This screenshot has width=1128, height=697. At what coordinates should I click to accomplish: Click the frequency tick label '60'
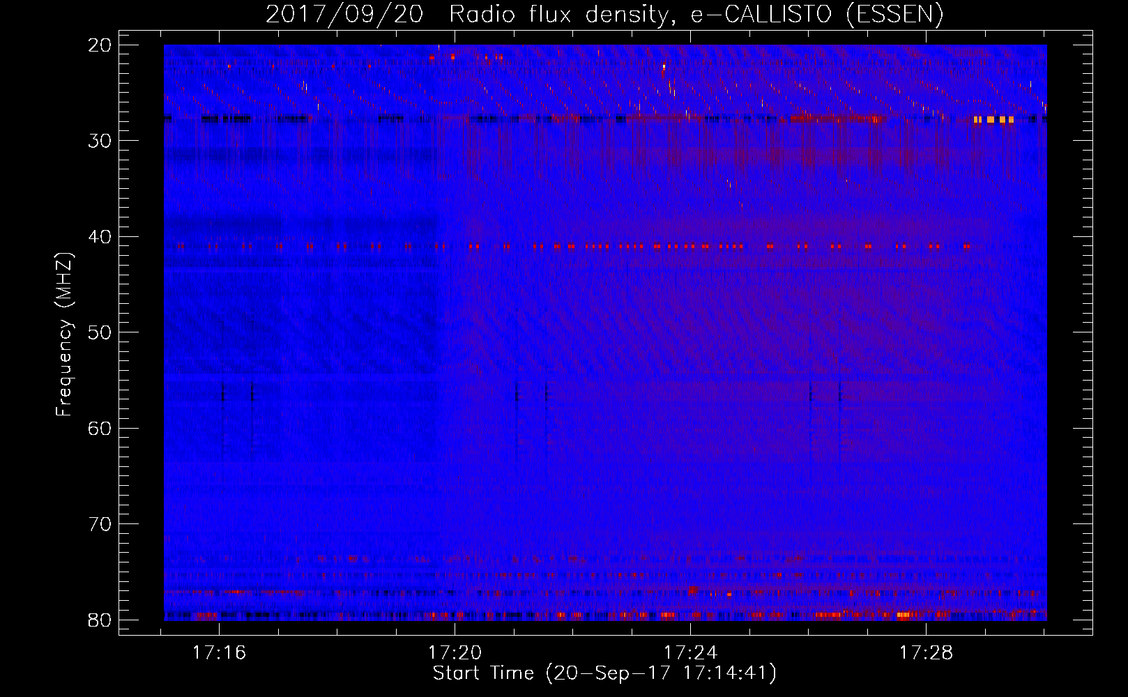pyautogui.click(x=100, y=429)
